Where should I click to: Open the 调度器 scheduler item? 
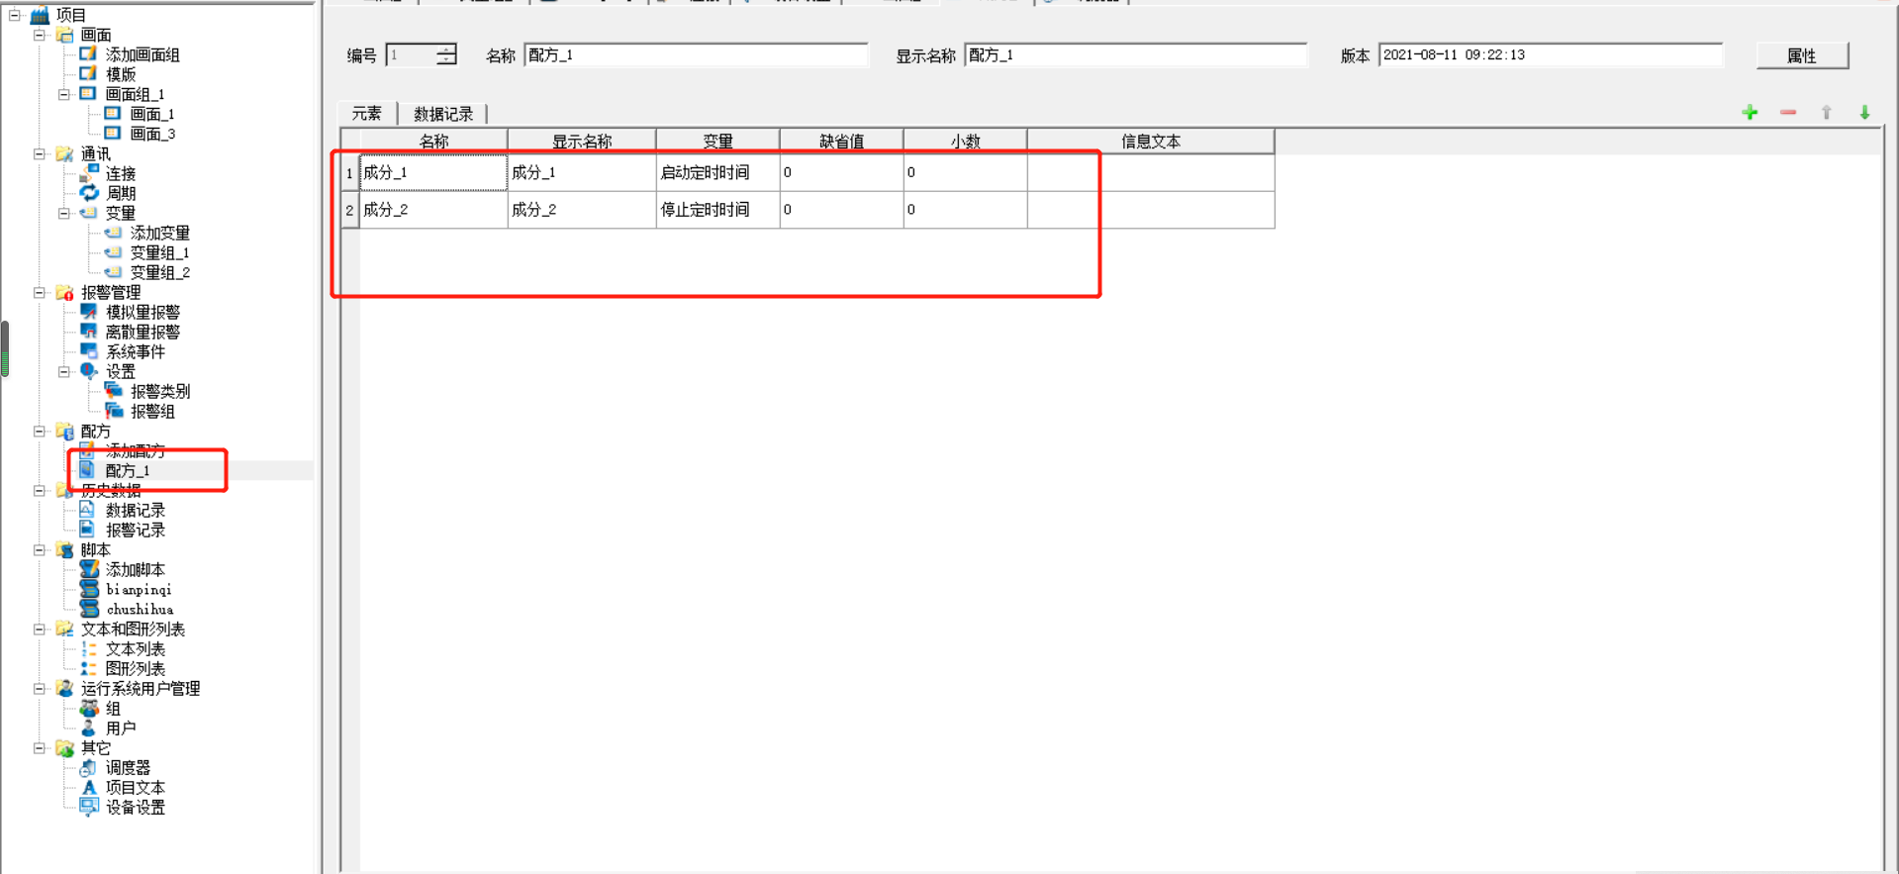coord(128,767)
